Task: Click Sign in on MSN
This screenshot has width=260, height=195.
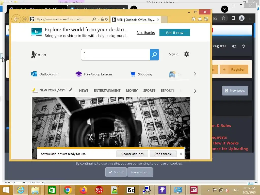Action: (174, 54)
